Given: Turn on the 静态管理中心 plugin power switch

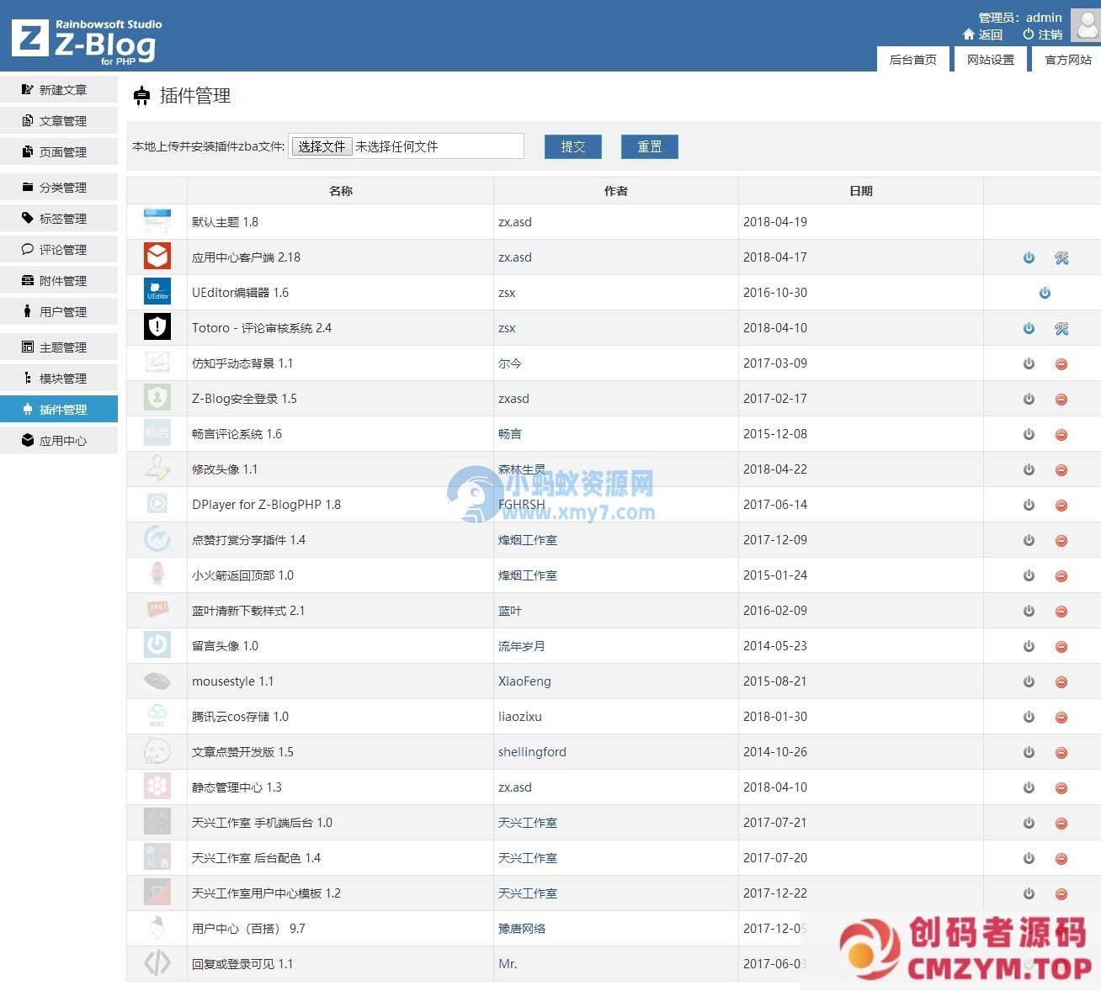Looking at the screenshot, I should click(x=1029, y=788).
